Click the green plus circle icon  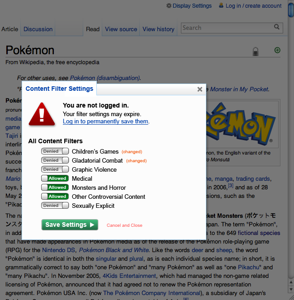point(277,50)
